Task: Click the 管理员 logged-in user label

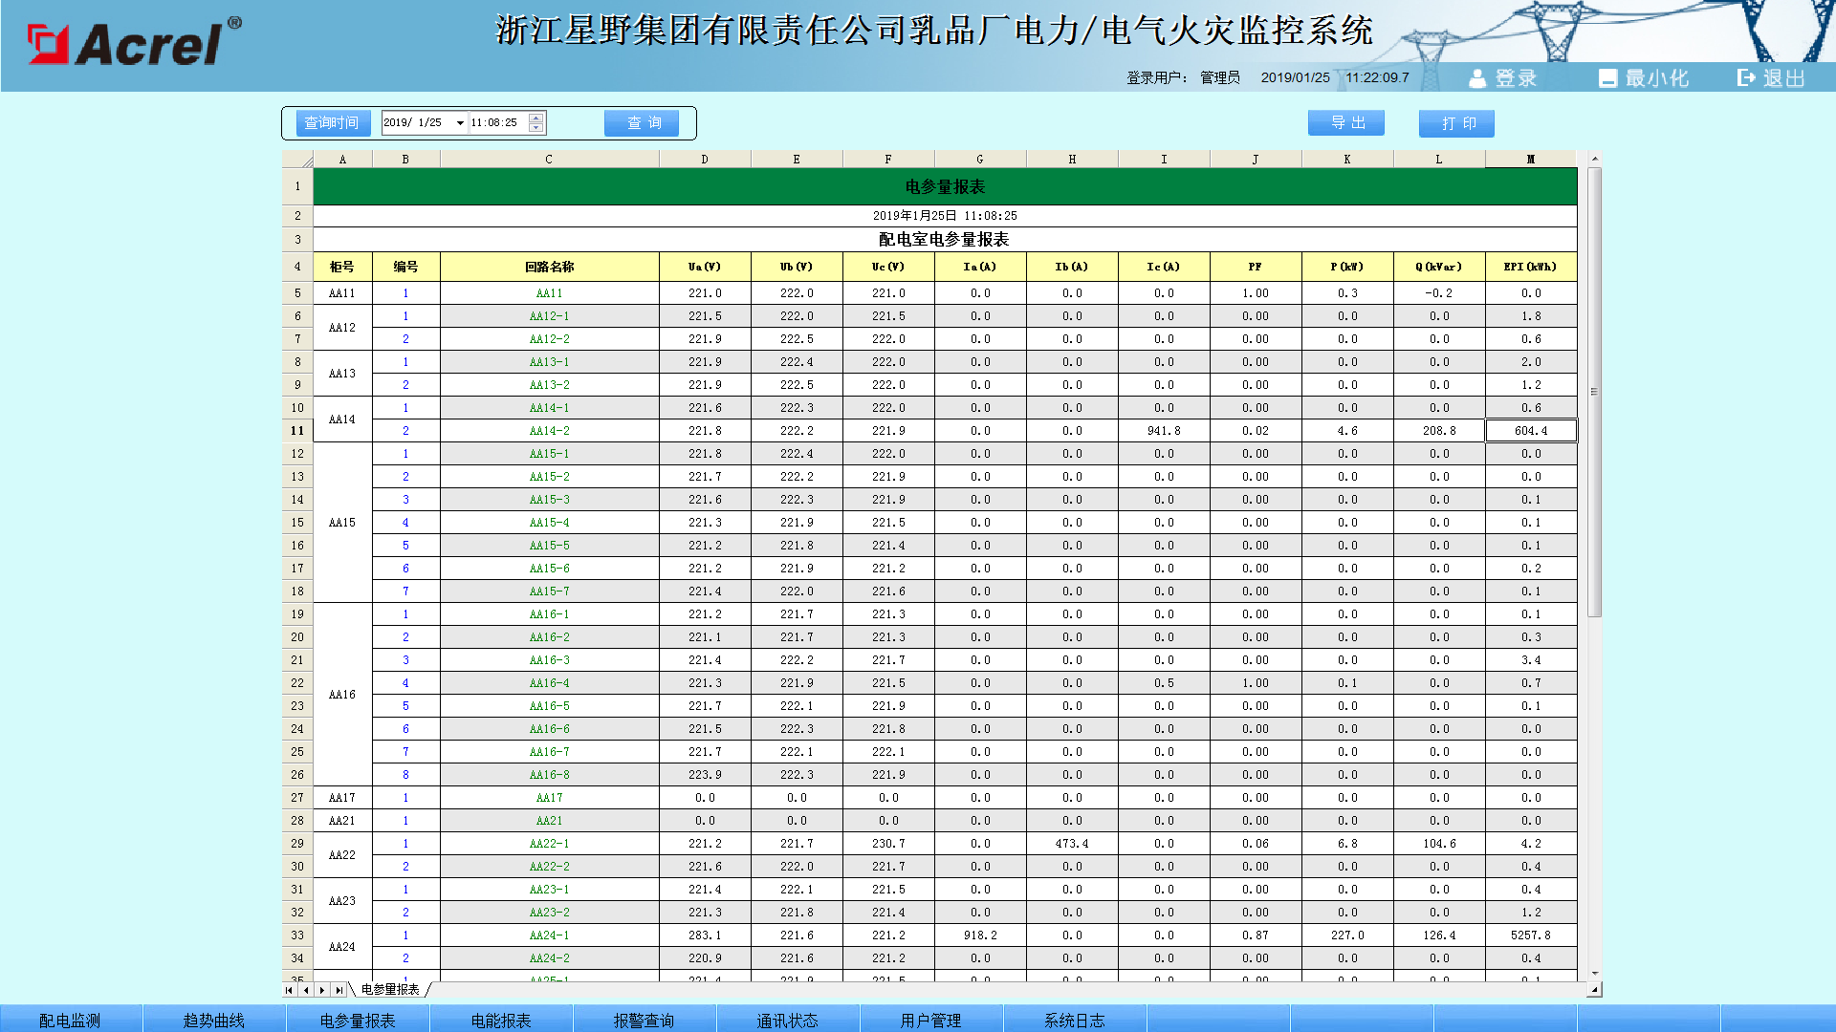Action: (x=1220, y=77)
